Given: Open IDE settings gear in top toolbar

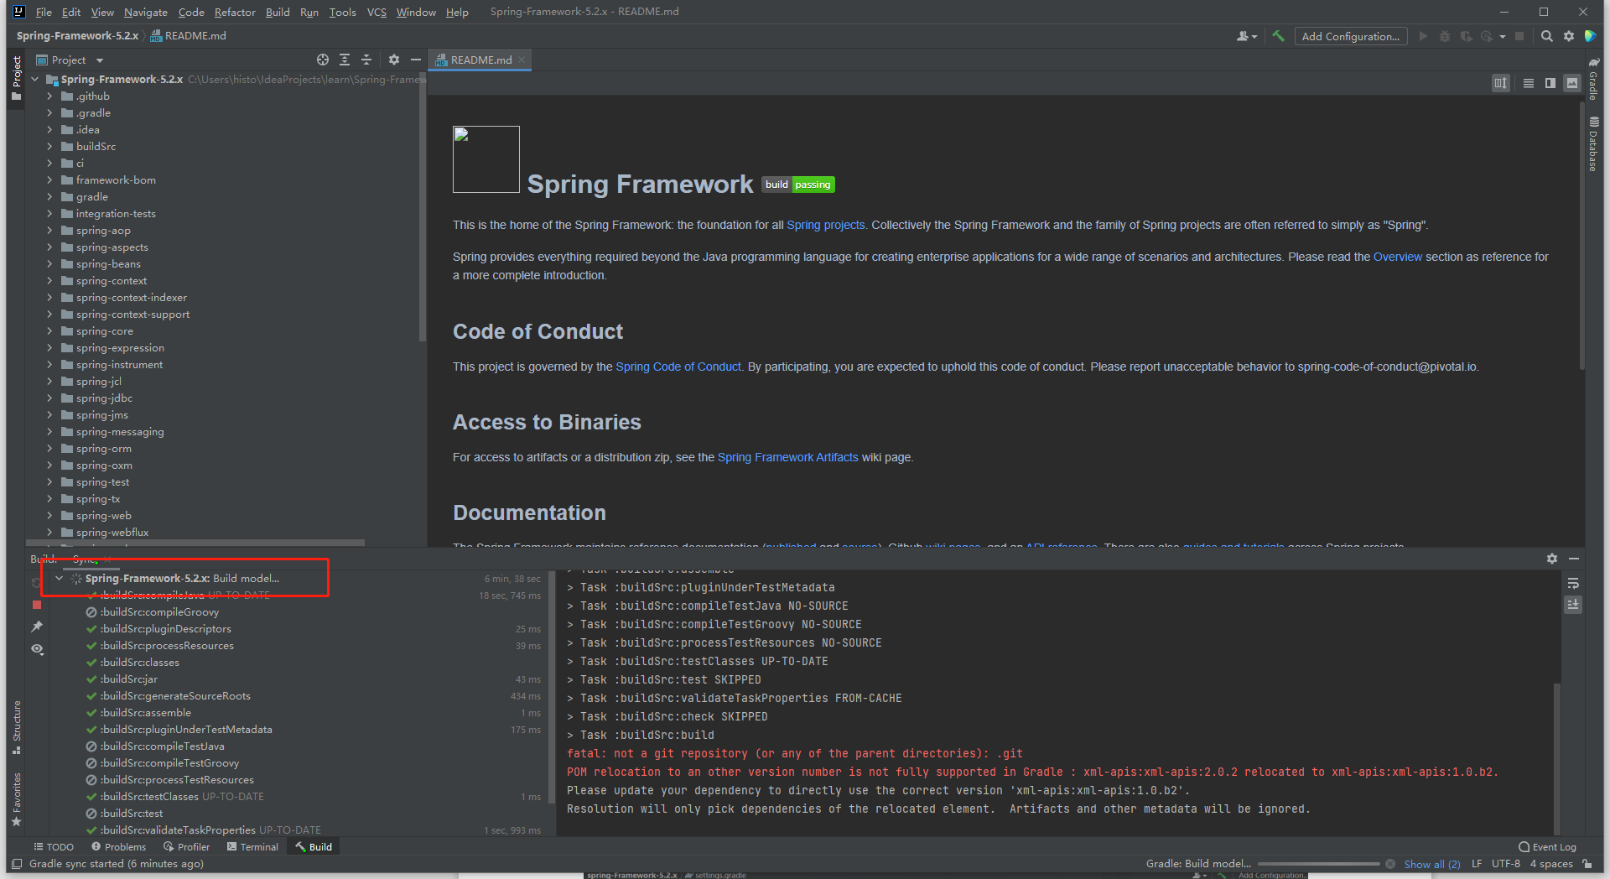Looking at the screenshot, I should click(1569, 36).
